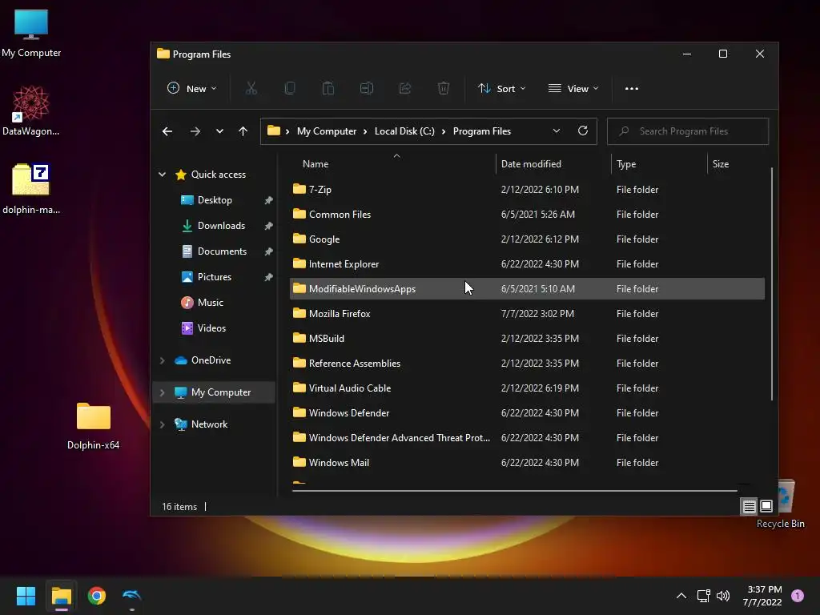Screen dimensions: 820x615
Task: Refresh the Program Files folder view
Action: click(x=583, y=131)
